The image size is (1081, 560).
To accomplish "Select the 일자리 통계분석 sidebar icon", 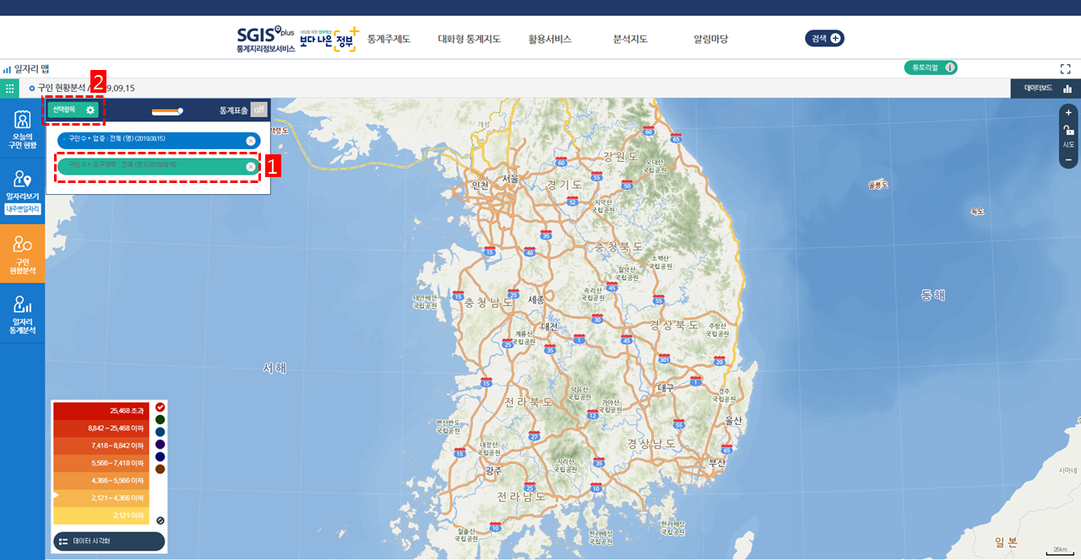I will [23, 315].
